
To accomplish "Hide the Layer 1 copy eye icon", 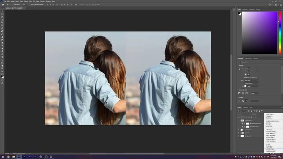I will click(x=238, y=130).
